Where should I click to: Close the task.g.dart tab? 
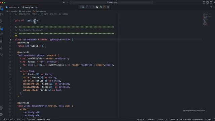coord(36,7)
